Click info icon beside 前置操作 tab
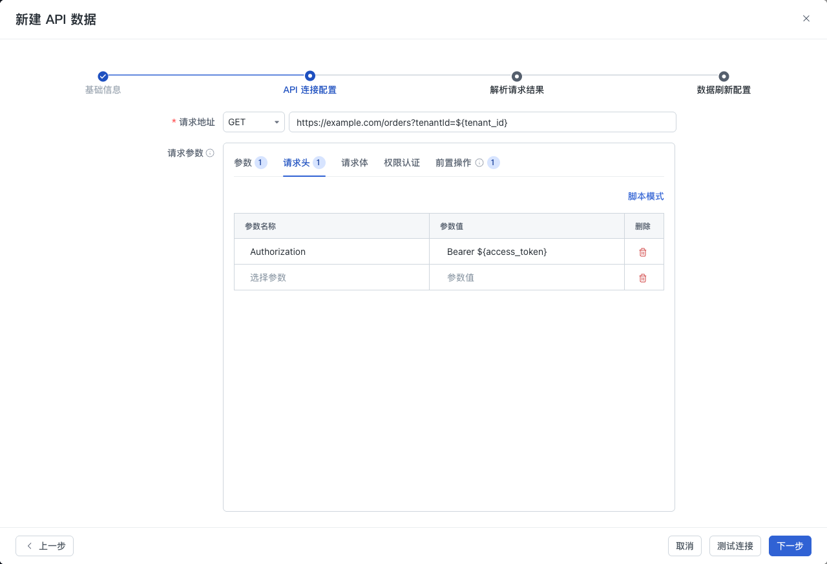827x564 pixels. (479, 163)
